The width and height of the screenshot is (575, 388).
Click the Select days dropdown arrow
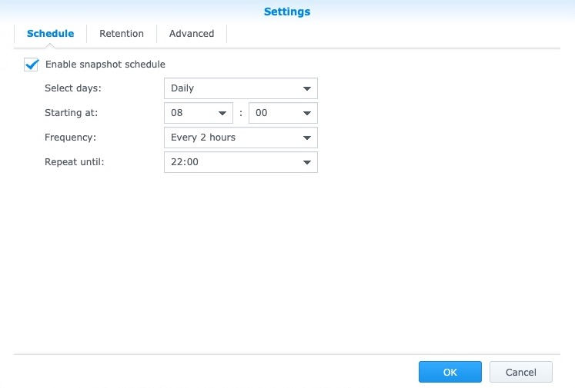pyautogui.click(x=307, y=88)
